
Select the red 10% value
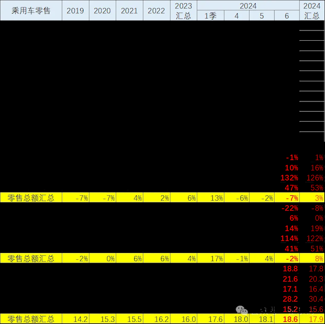[291, 168]
